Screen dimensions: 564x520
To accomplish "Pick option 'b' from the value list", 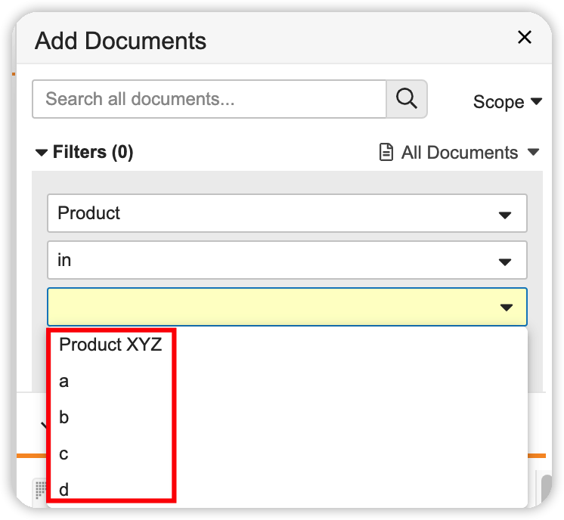I will pyautogui.click(x=64, y=417).
